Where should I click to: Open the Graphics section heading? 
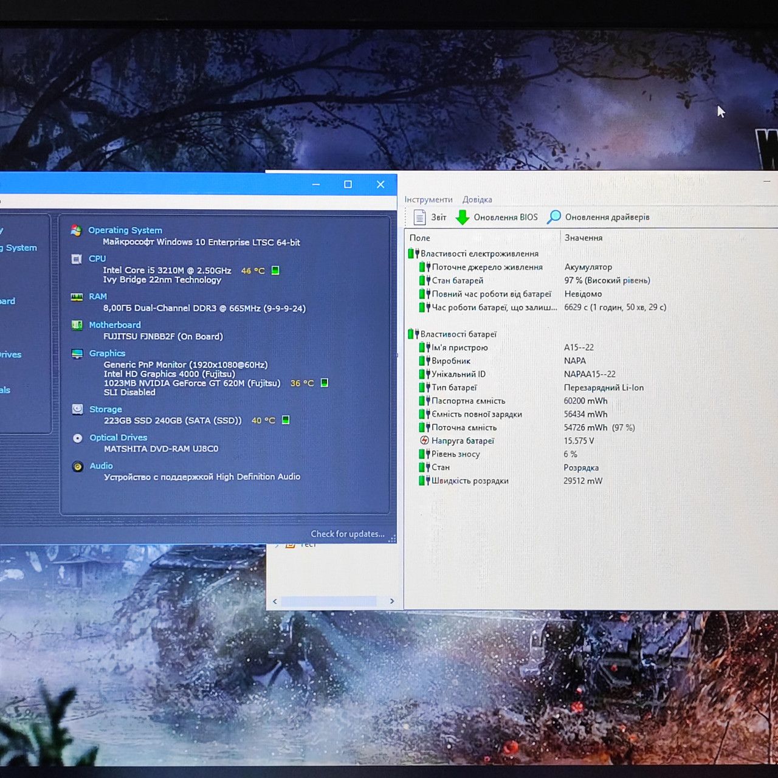[x=108, y=353]
